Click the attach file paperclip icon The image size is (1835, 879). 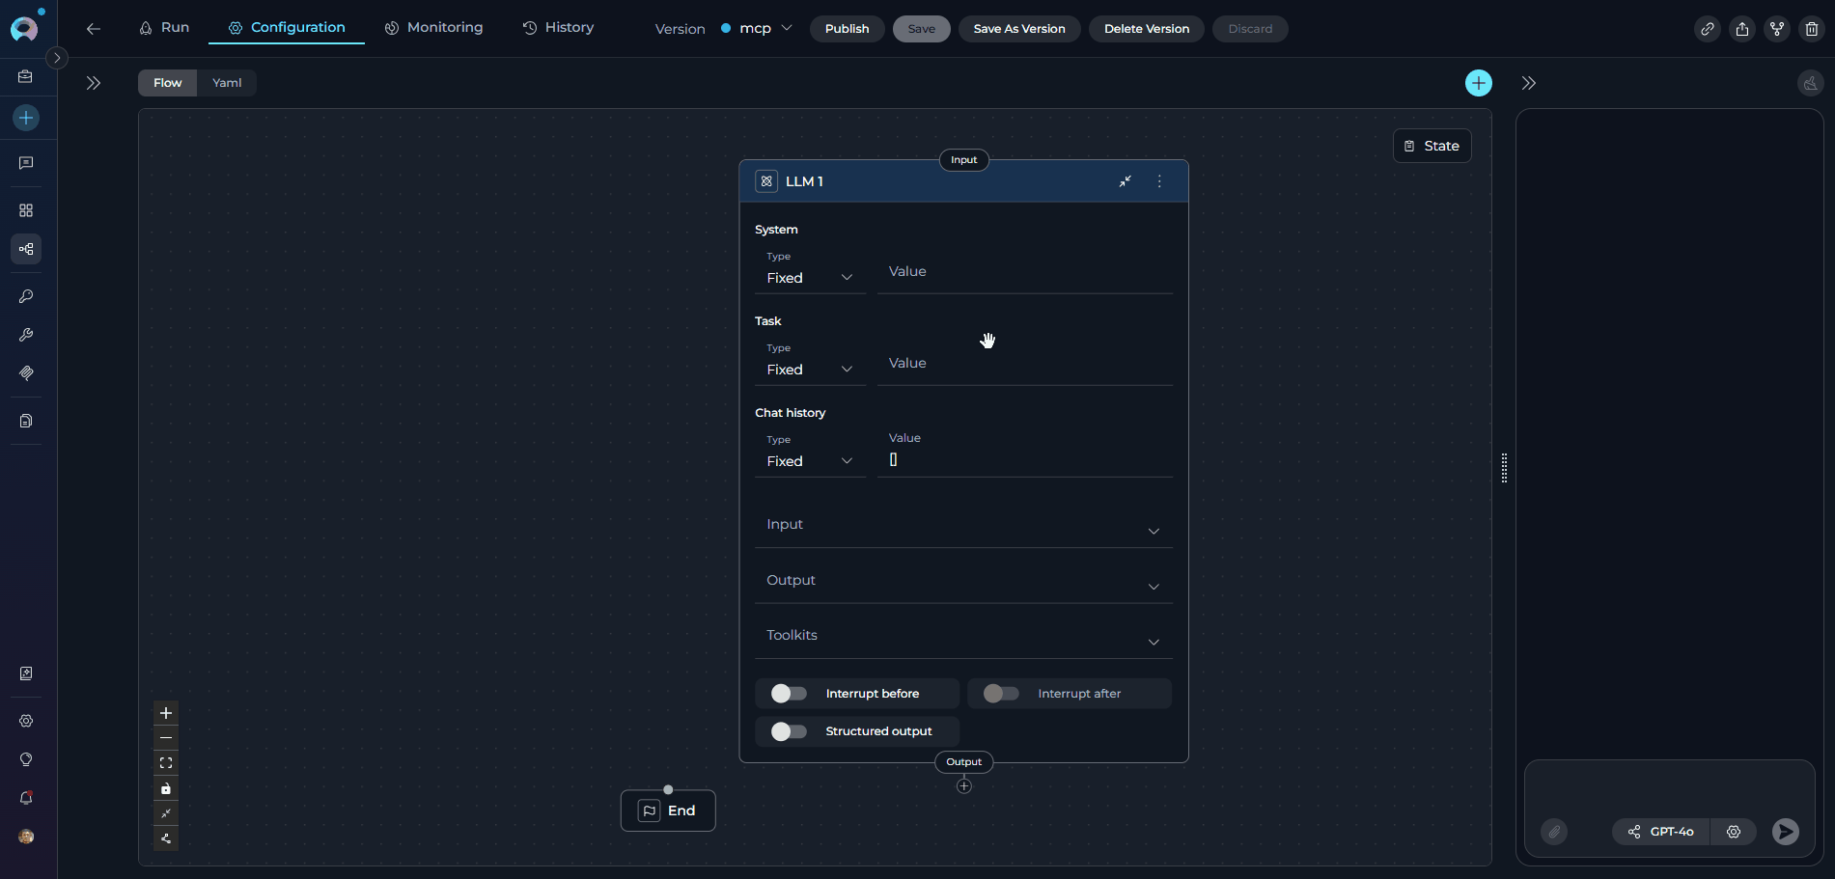click(1554, 832)
